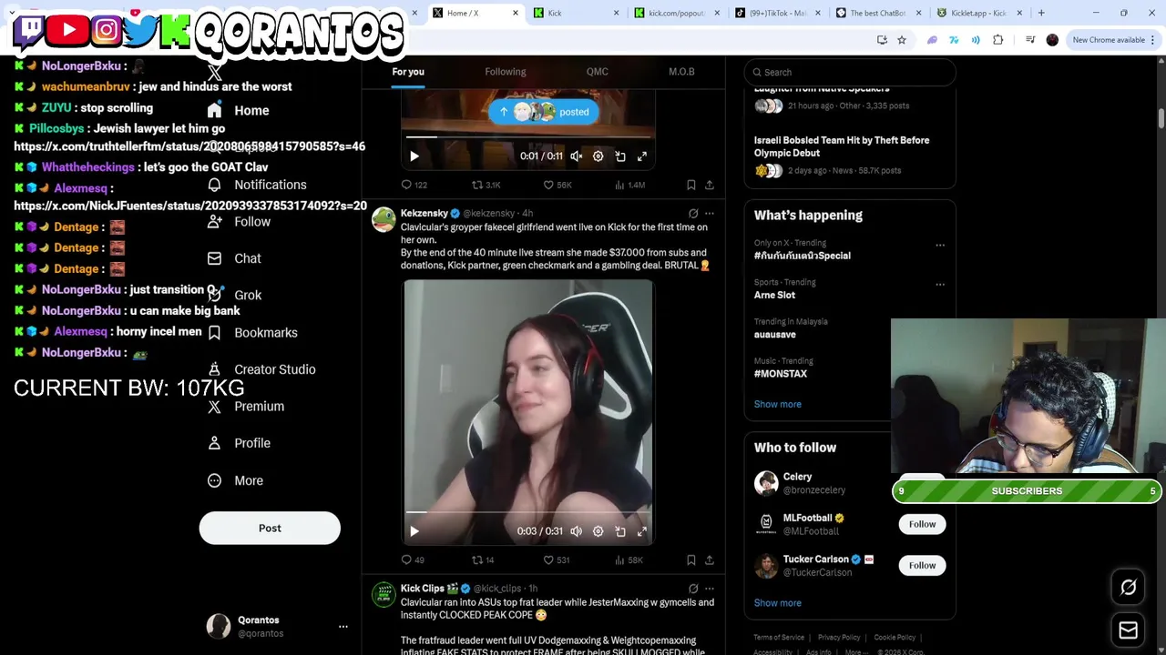This screenshot has width=1166, height=655.
Task: Click the new posts 'posted' pill
Action: tap(544, 112)
